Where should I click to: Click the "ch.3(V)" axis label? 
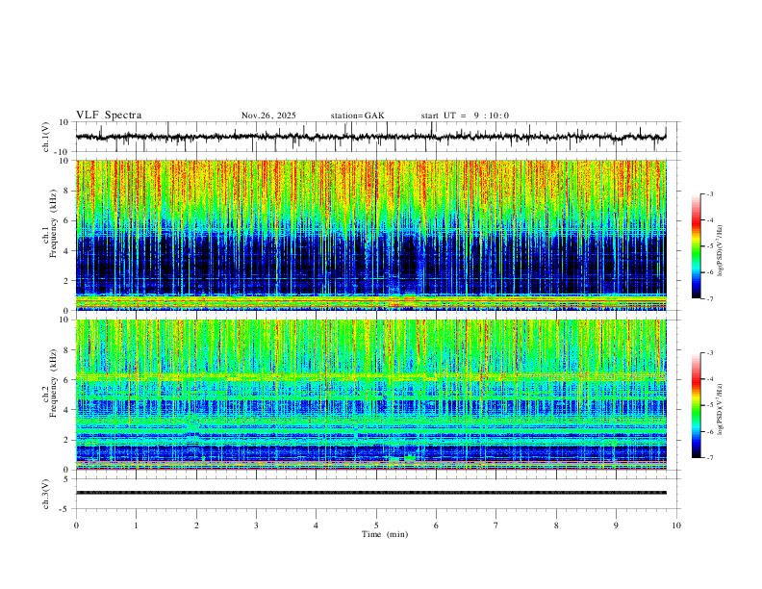tap(46, 495)
